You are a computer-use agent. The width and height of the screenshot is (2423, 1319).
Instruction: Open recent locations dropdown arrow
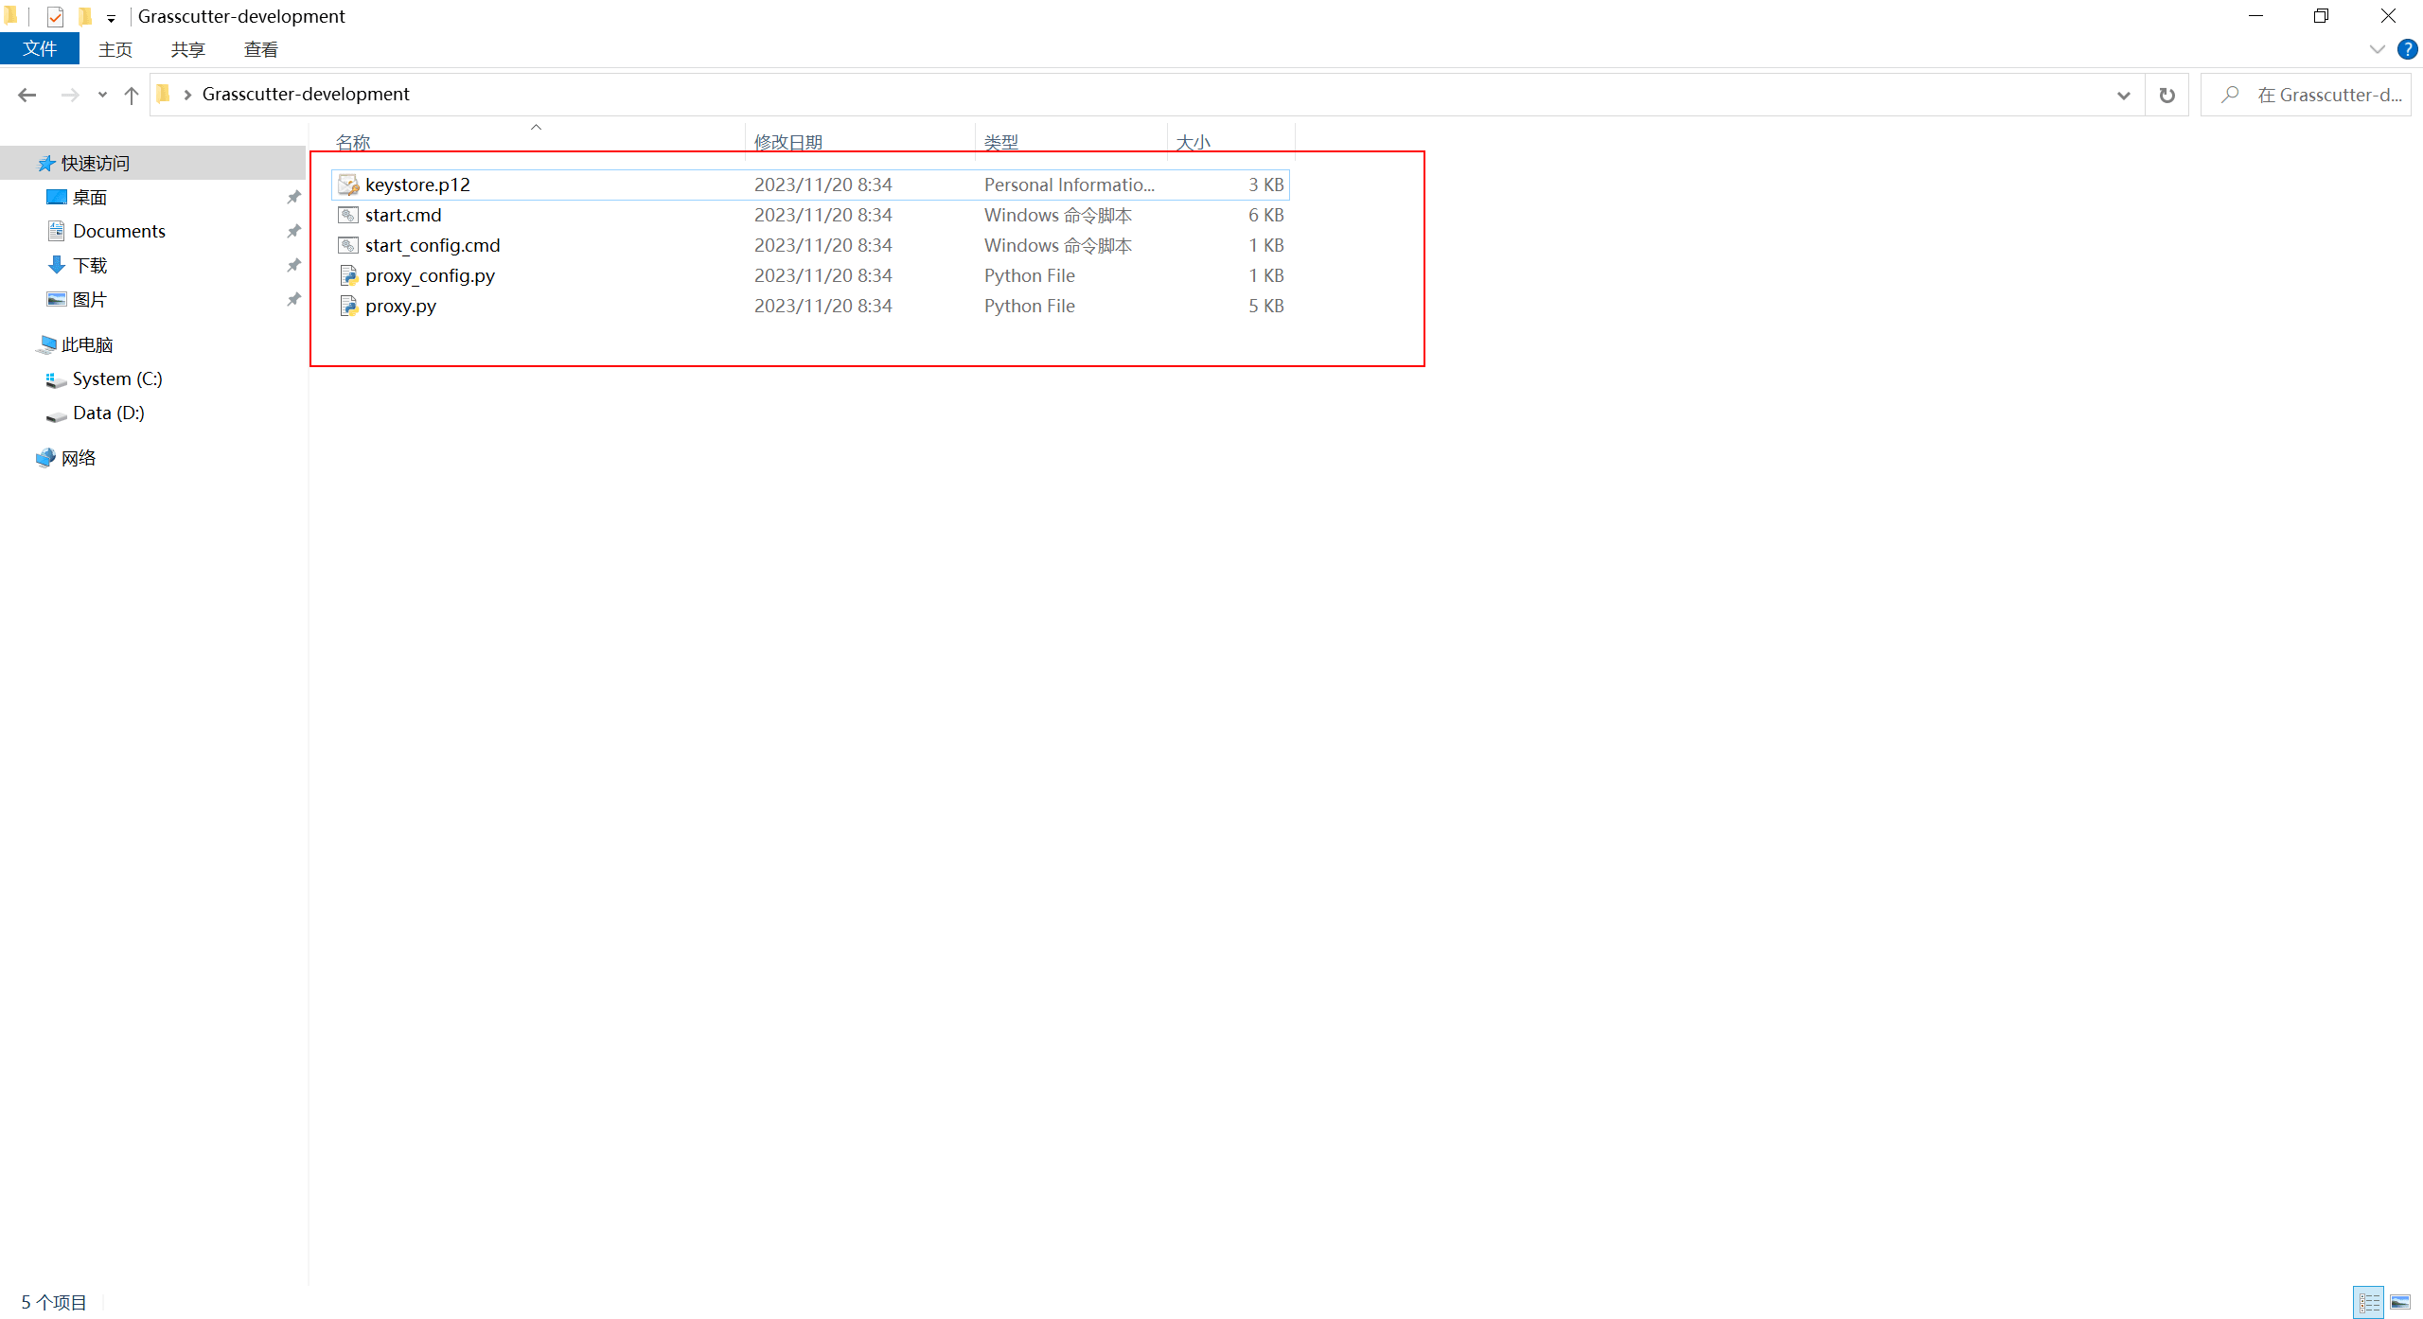click(102, 95)
